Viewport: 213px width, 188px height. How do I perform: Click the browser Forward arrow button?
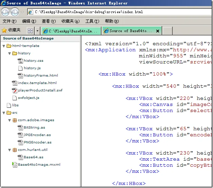[x=15, y=12]
